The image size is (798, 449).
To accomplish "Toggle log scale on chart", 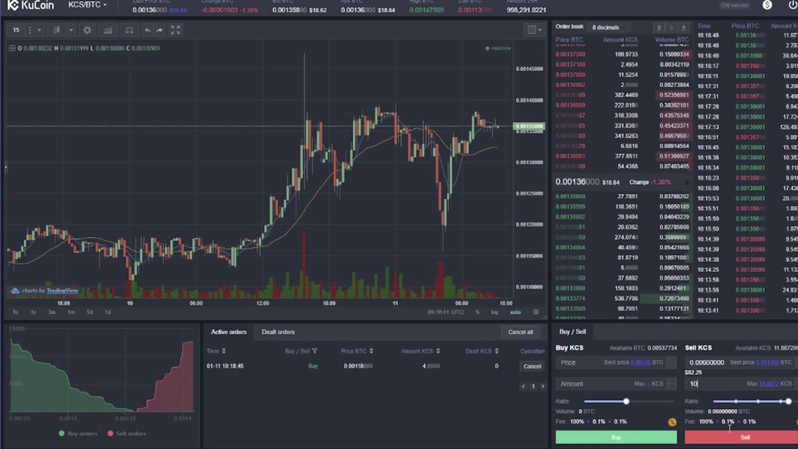I will tap(494, 312).
